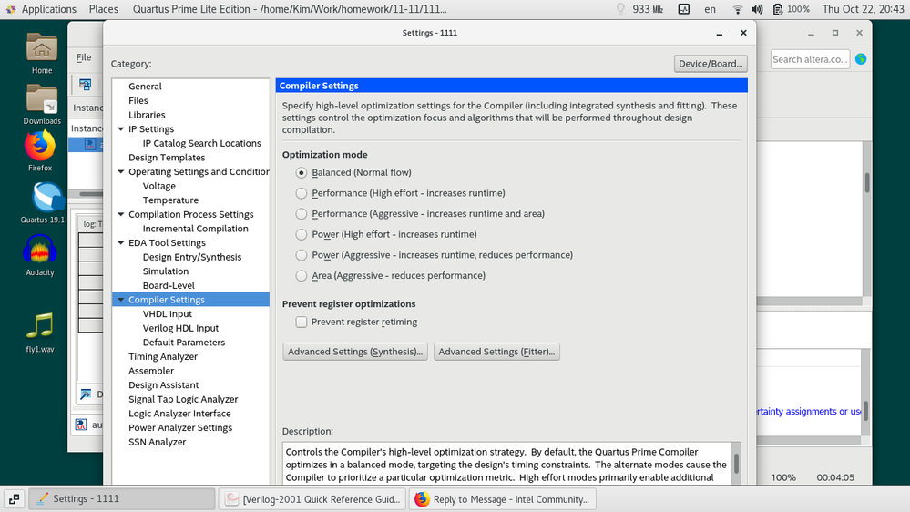Switch to Reply to Message Firefox window
Screen dimensions: 910x512
503,499
